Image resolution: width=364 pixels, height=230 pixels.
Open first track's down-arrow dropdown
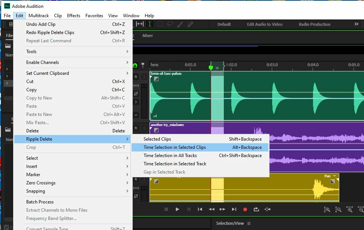[x=136, y=115]
